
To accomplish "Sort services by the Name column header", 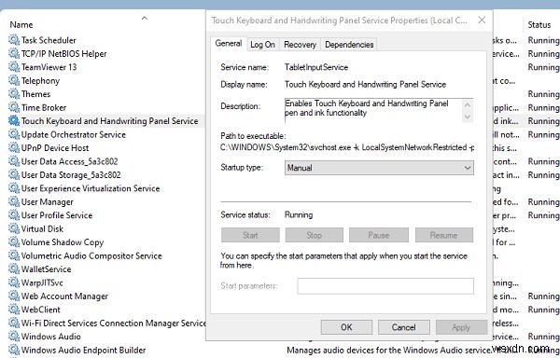I will pos(21,24).
